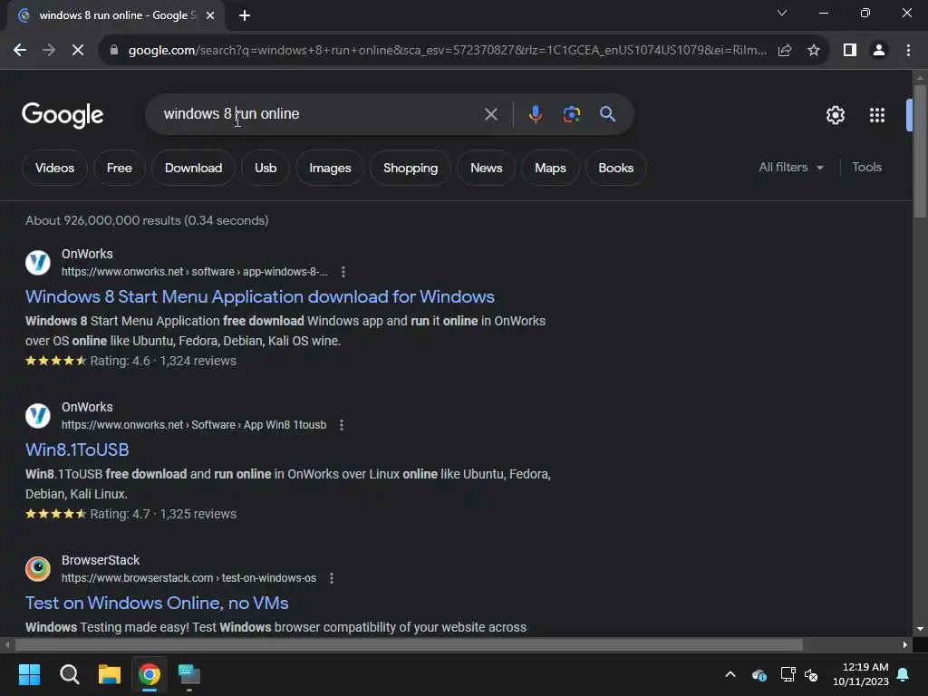928x696 pixels.
Task: Click the BrowserStack favicon
Action: [x=38, y=569]
